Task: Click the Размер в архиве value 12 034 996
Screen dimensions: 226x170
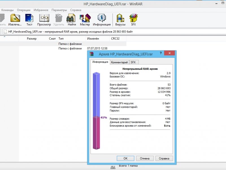Action: point(164,92)
